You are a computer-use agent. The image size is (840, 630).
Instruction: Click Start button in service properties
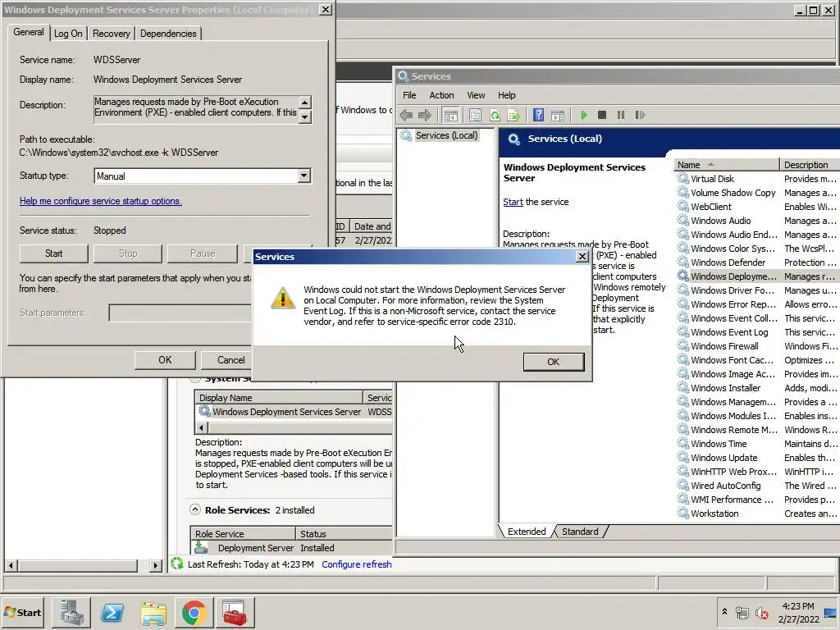(53, 253)
